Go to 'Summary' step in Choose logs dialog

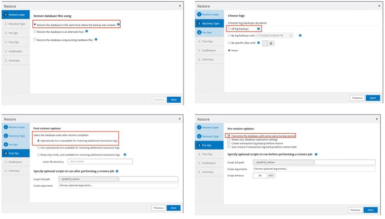coord(208,59)
